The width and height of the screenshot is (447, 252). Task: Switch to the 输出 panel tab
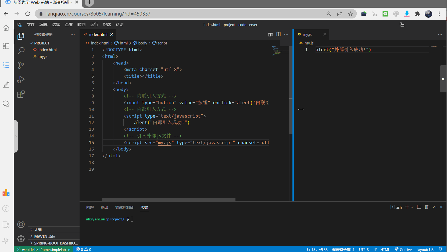pyautogui.click(x=104, y=207)
